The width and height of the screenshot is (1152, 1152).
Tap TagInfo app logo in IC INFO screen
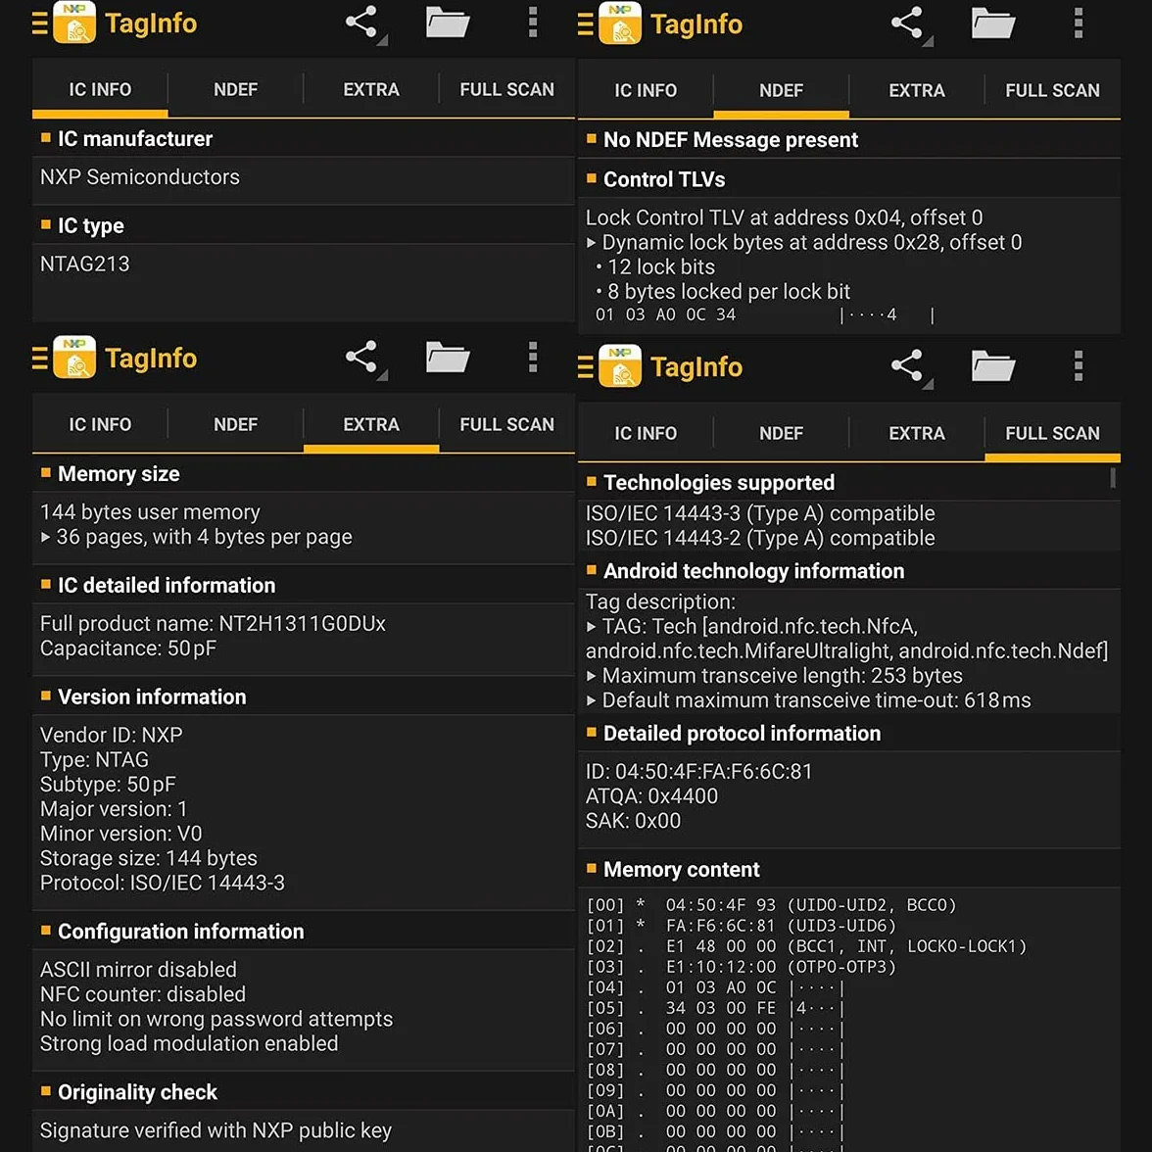[x=74, y=23]
